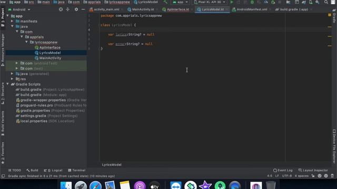This screenshot has width=337, height=189.
Task: Open settings.gradle in project tree
Action: coord(46,115)
